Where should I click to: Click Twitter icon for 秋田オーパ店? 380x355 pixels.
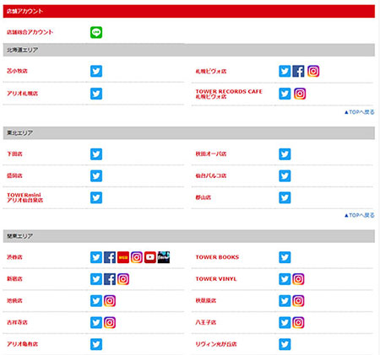point(285,154)
